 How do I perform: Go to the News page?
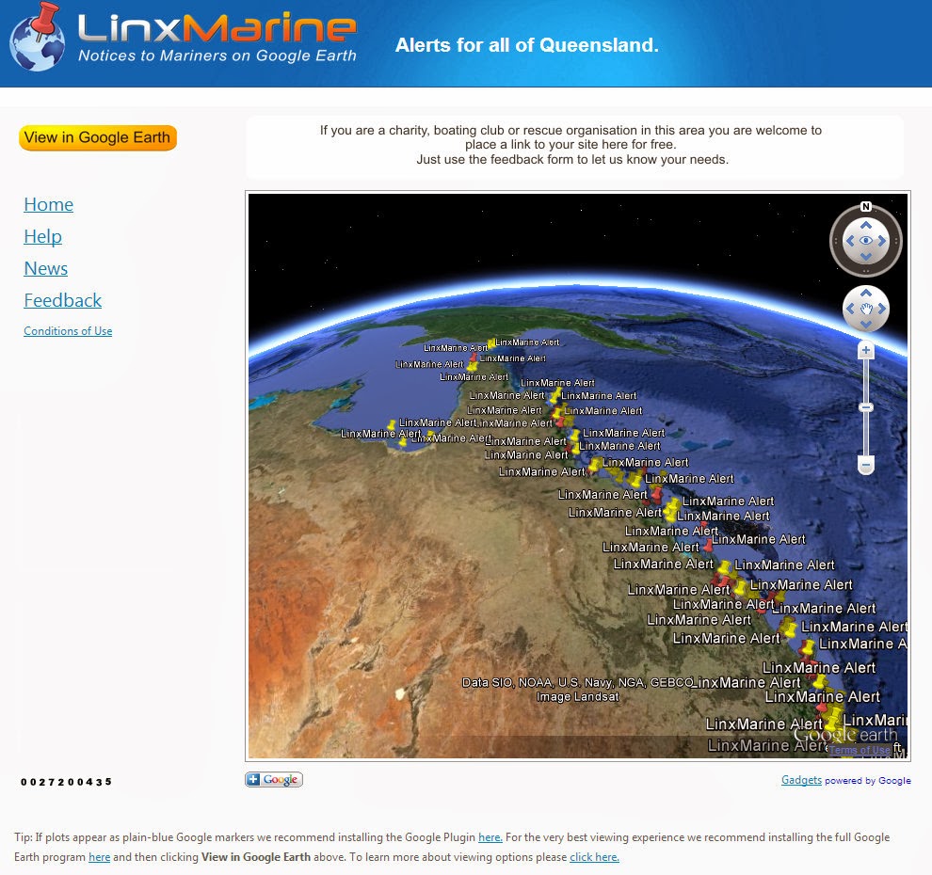coord(46,268)
